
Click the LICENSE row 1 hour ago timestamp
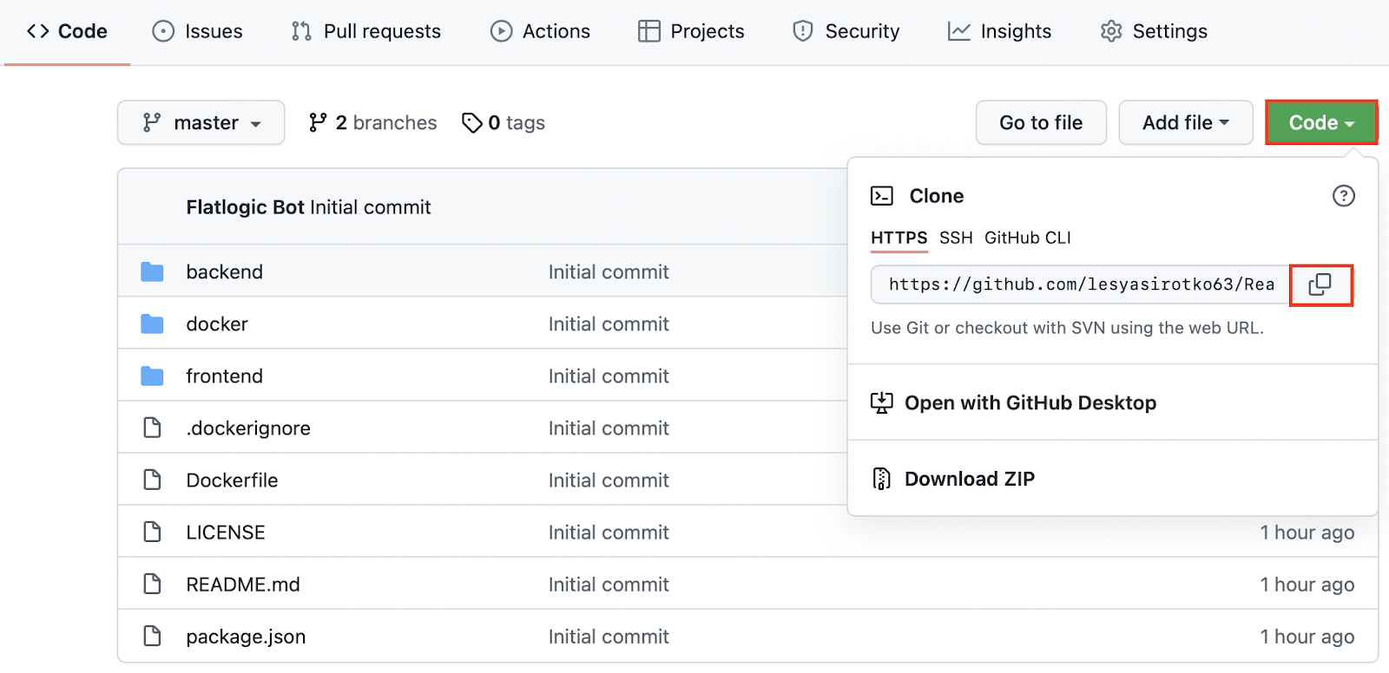click(x=1307, y=532)
